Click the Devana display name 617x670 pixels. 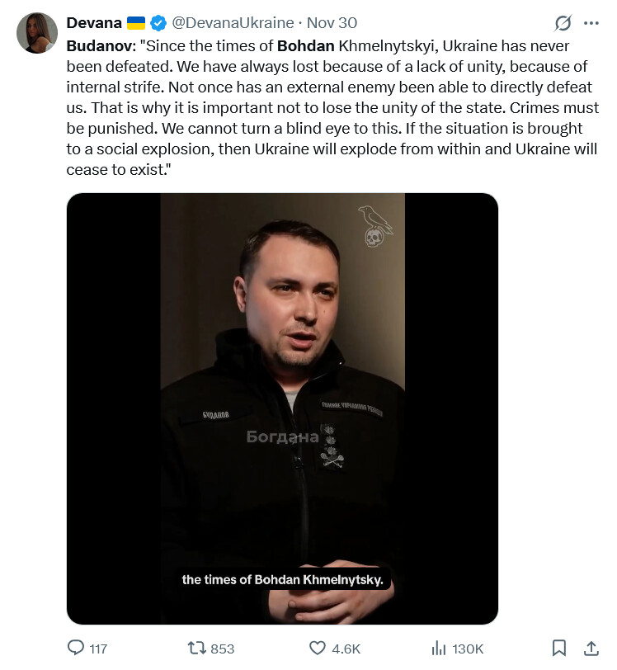pyautogui.click(x=94, y=22)
